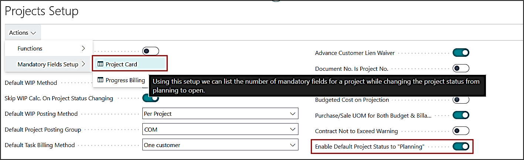Click the Progress Billing table icon

coord(100,80)
